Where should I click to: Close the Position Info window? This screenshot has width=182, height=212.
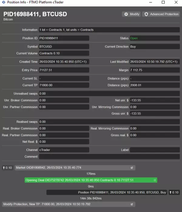point(176,2)
